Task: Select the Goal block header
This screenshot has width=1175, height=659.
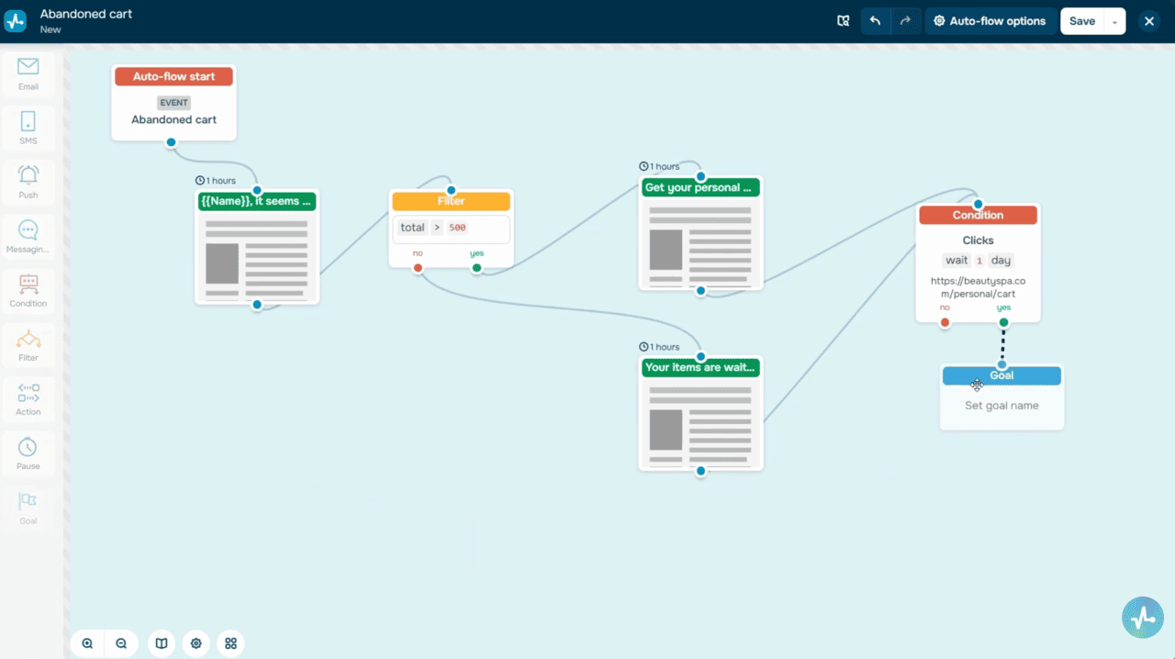Action: pos(1002,375)
